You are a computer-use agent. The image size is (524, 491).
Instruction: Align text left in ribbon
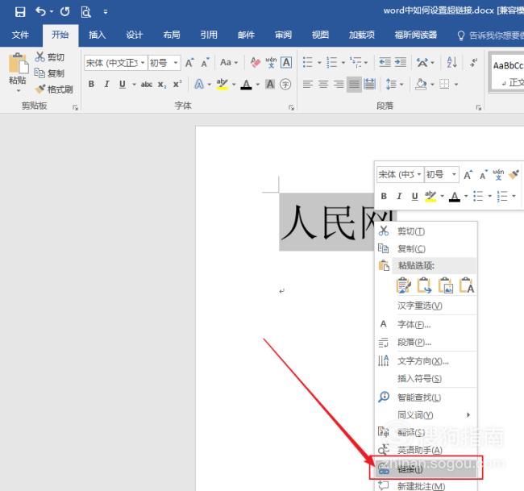(x=307, y=84)
